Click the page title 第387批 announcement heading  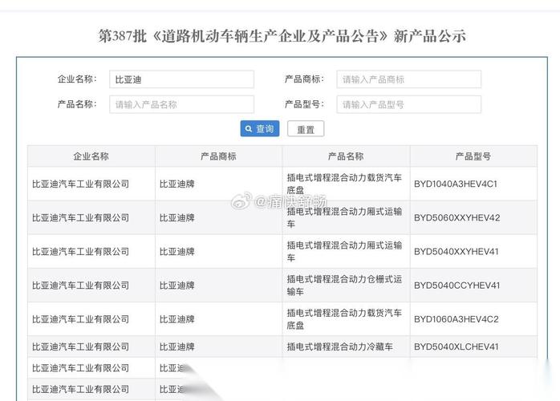pos(282,36)
